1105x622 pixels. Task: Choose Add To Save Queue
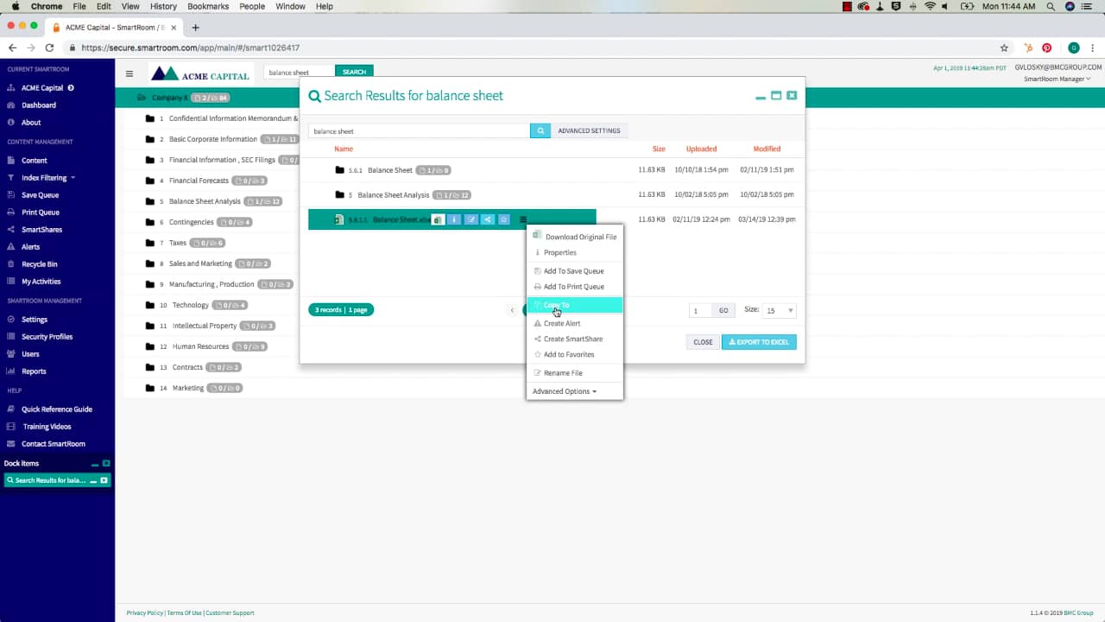(575, 271)
